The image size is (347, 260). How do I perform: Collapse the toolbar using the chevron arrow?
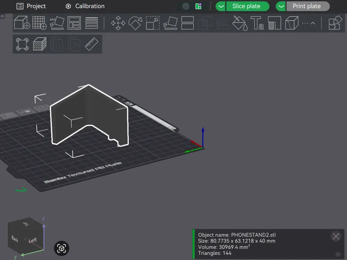[313, 23]
